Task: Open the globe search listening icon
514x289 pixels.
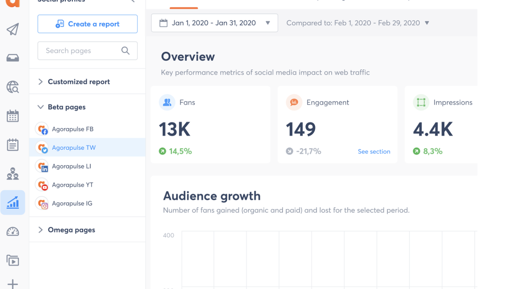Action: pyautogui.click(x=12, y=87)
